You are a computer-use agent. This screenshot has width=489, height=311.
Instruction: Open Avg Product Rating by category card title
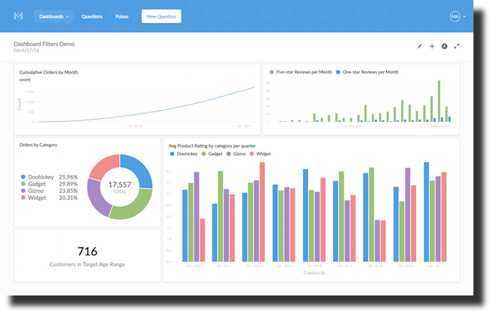212,146
